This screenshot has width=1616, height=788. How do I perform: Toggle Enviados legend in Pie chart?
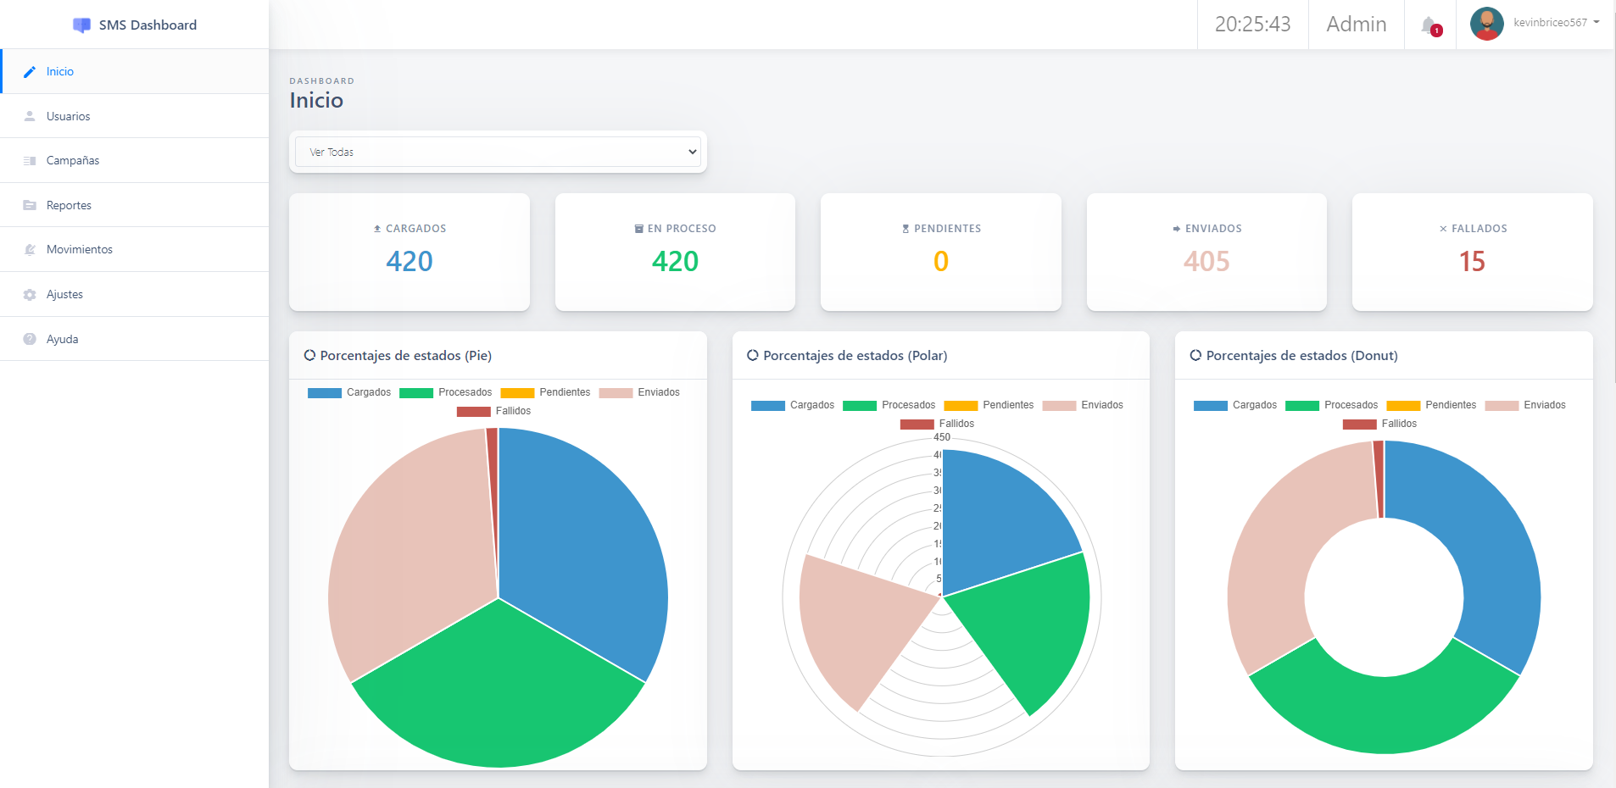tap(639, 392)
